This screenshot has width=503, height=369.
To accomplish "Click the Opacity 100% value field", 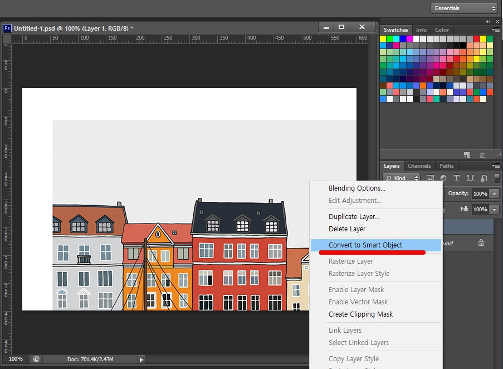I will tap(480, 194).
